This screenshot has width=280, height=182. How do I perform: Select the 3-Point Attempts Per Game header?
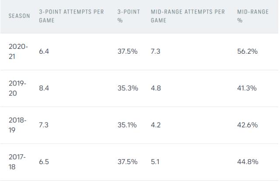click(x=71, y=16)
